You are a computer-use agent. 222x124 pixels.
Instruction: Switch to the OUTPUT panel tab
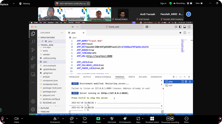(x=87, y=77)
